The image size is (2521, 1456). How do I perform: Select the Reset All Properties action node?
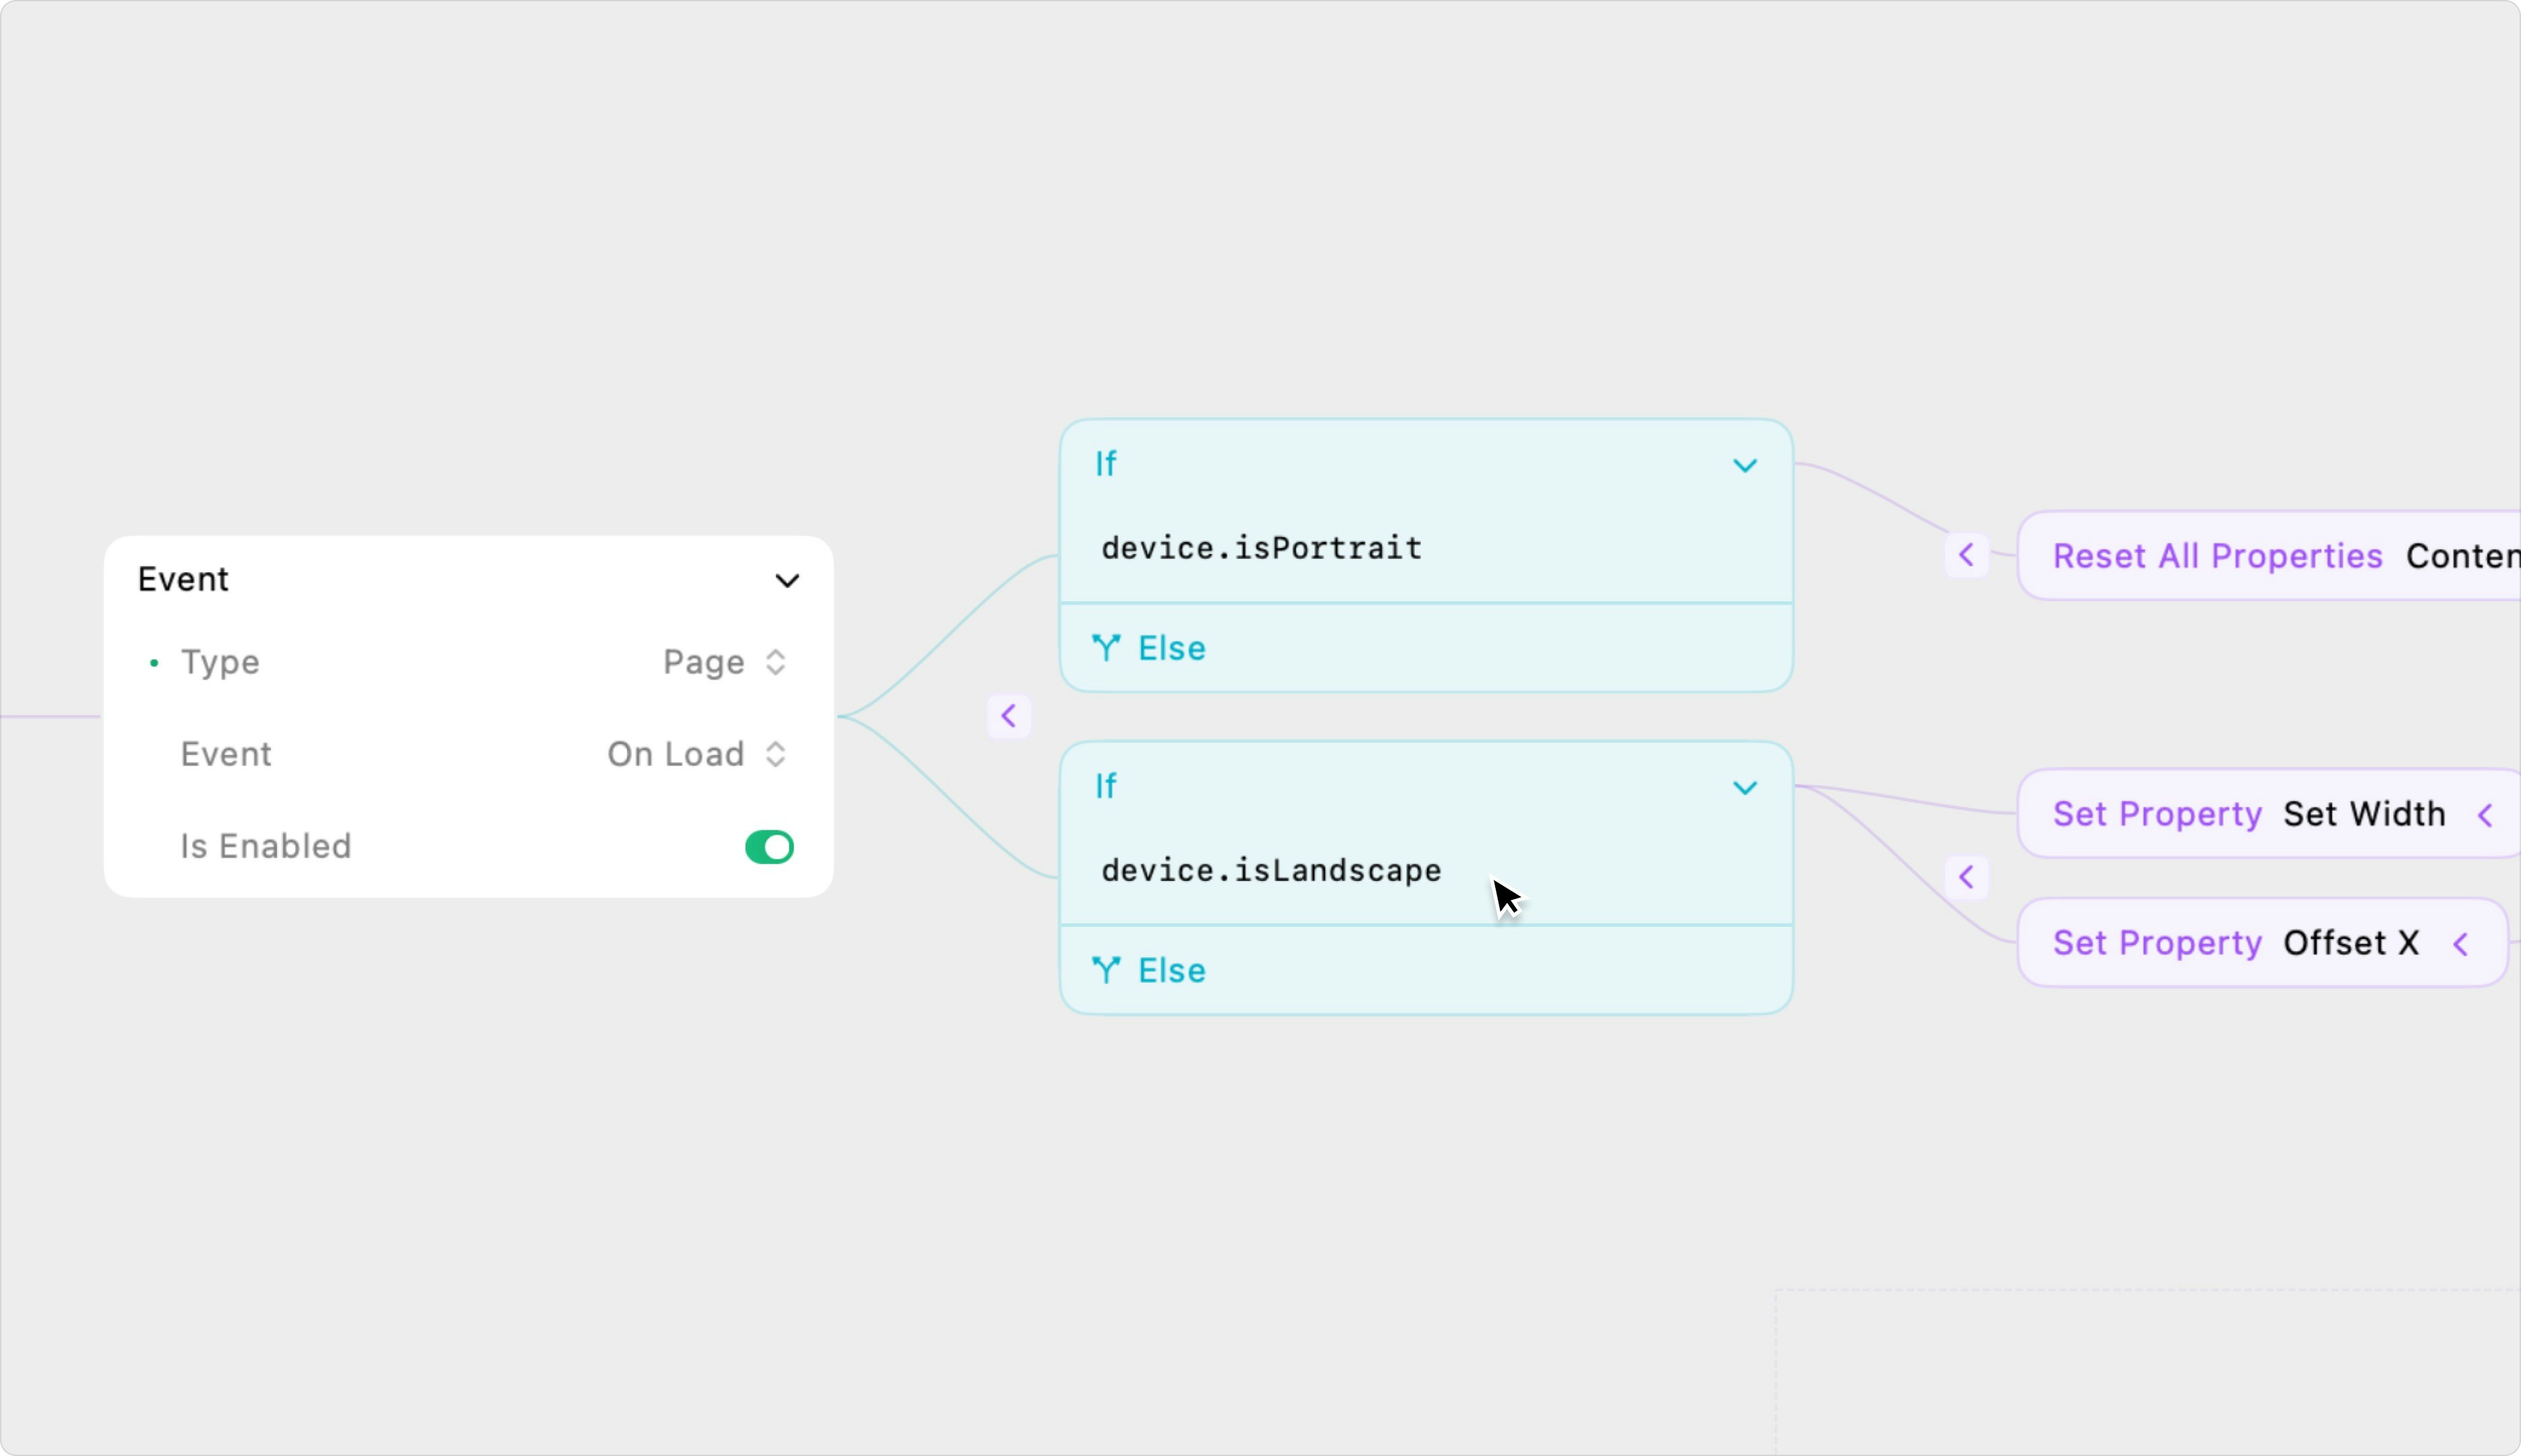tap(2217, 556)
